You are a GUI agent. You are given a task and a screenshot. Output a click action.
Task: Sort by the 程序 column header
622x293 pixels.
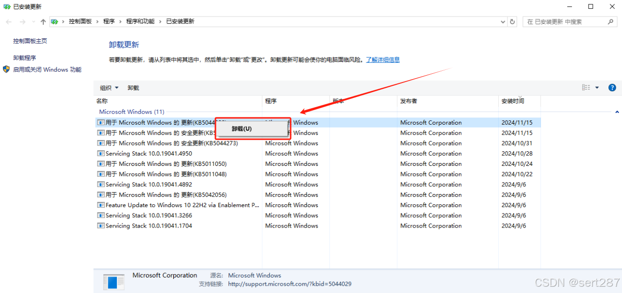coord(296,101)
